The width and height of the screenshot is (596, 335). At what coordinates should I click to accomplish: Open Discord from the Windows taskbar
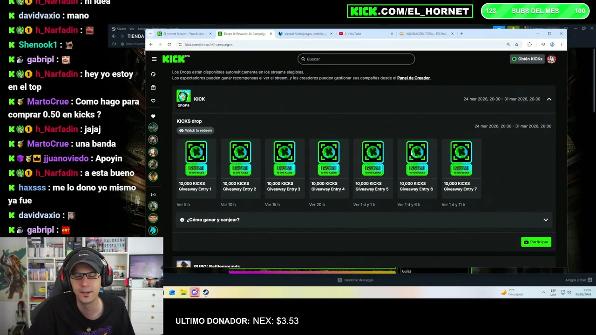point(195,292)
